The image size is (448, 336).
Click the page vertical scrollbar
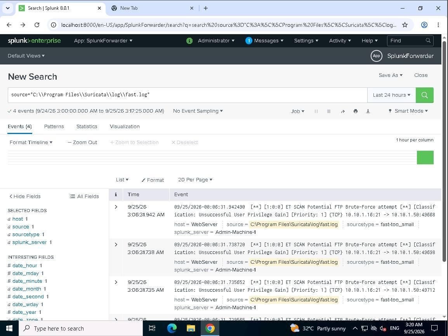pyautogui.click(x=444, y=151)
